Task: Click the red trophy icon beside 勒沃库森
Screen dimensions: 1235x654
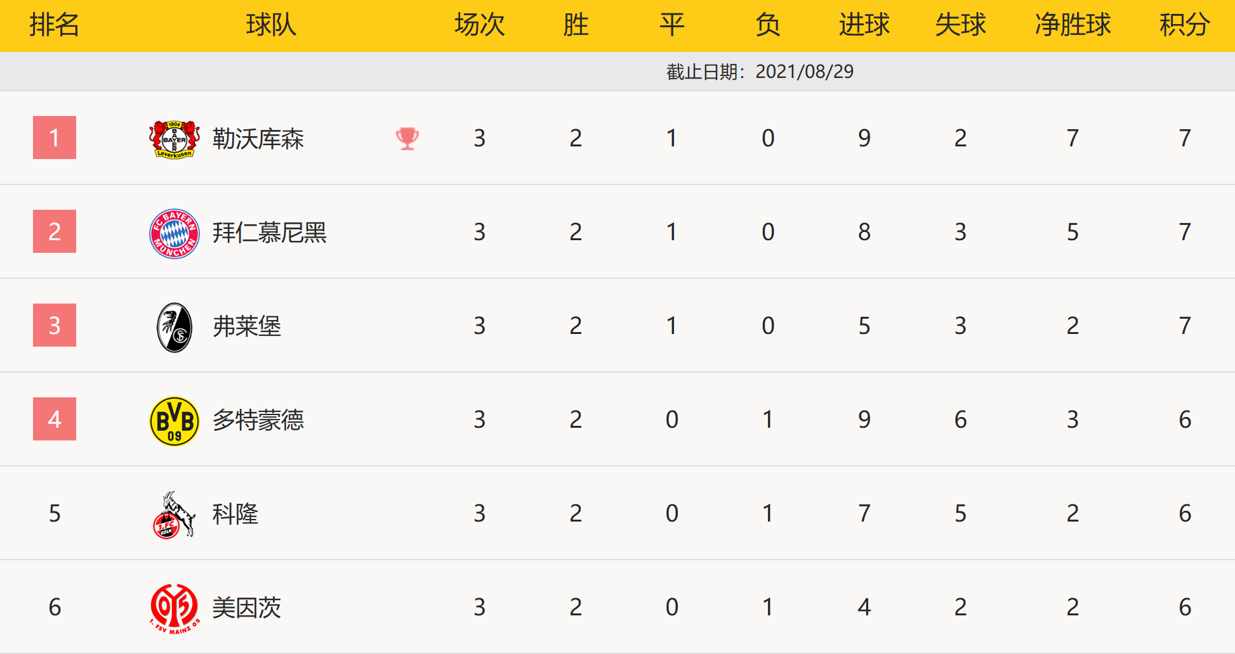Action: click(x=407, y=138)
